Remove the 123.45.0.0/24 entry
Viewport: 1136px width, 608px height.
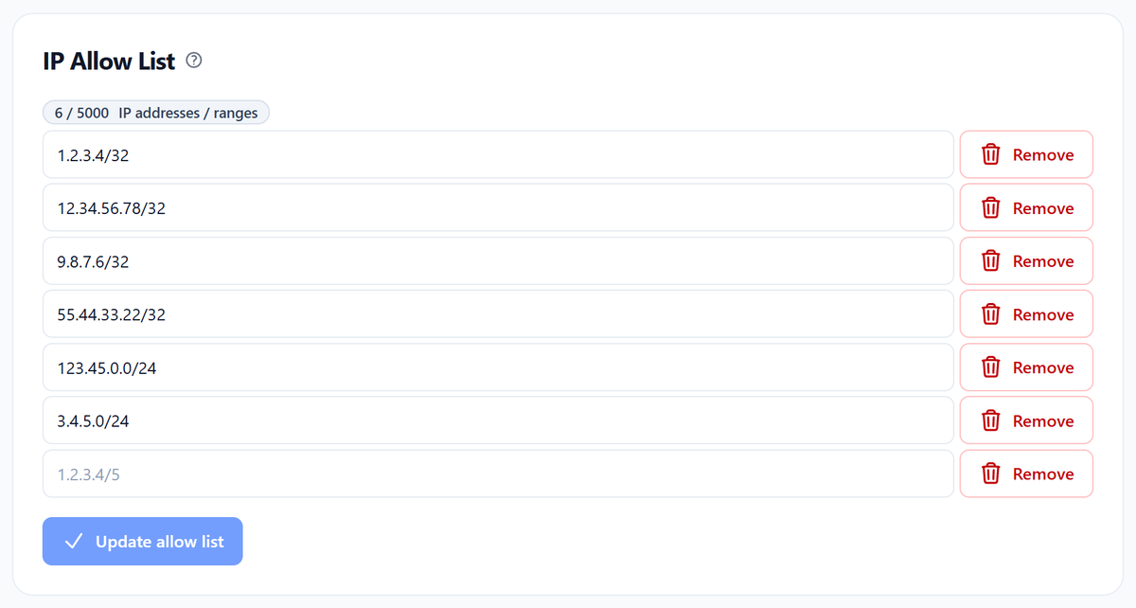pyautogui.click(x=1026, y=367)
